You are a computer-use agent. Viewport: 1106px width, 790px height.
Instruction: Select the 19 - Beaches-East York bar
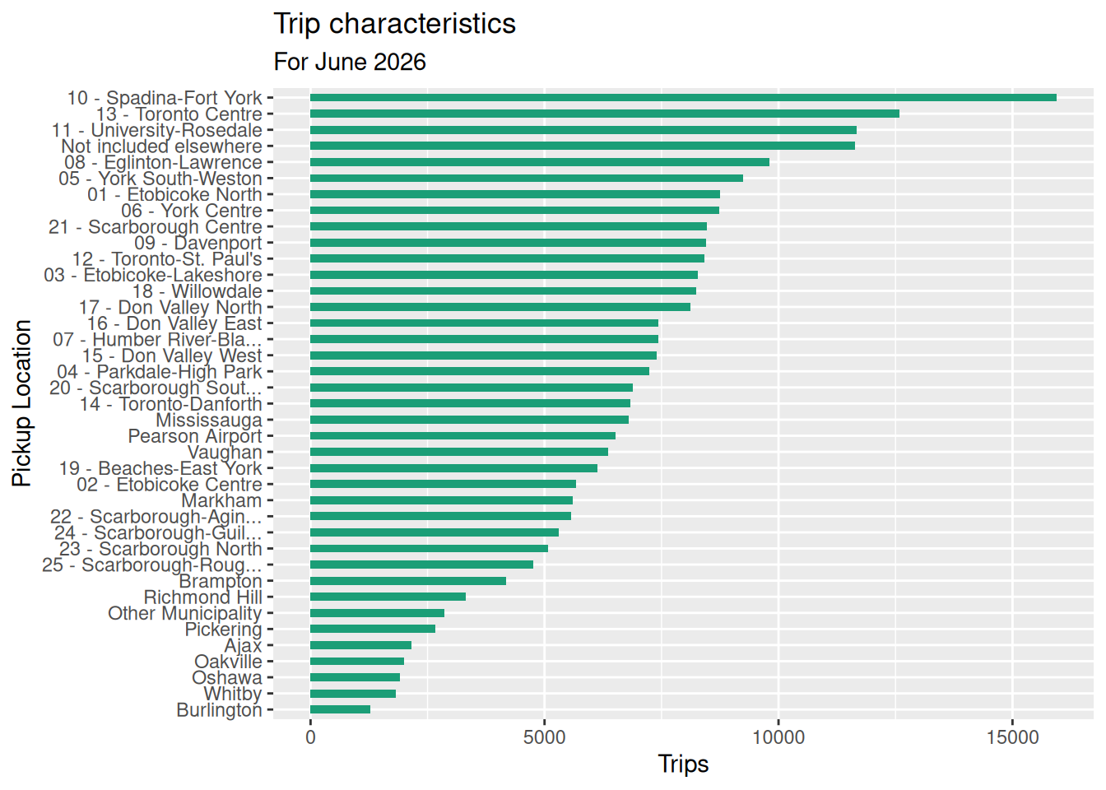[453, 468]
